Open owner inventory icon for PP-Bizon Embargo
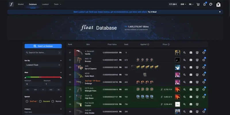Image resolution: width=230 pixels, height=115 pixels. click(197, 82)
